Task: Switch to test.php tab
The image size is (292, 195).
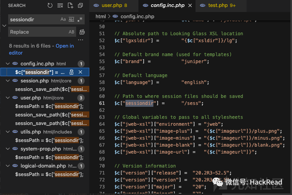Action: pos(222,5)
